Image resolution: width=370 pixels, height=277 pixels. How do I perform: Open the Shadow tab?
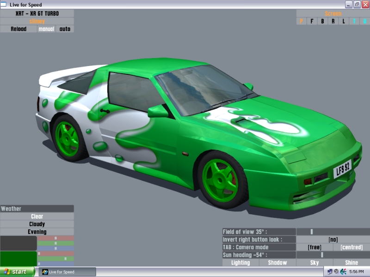(277, 263)
